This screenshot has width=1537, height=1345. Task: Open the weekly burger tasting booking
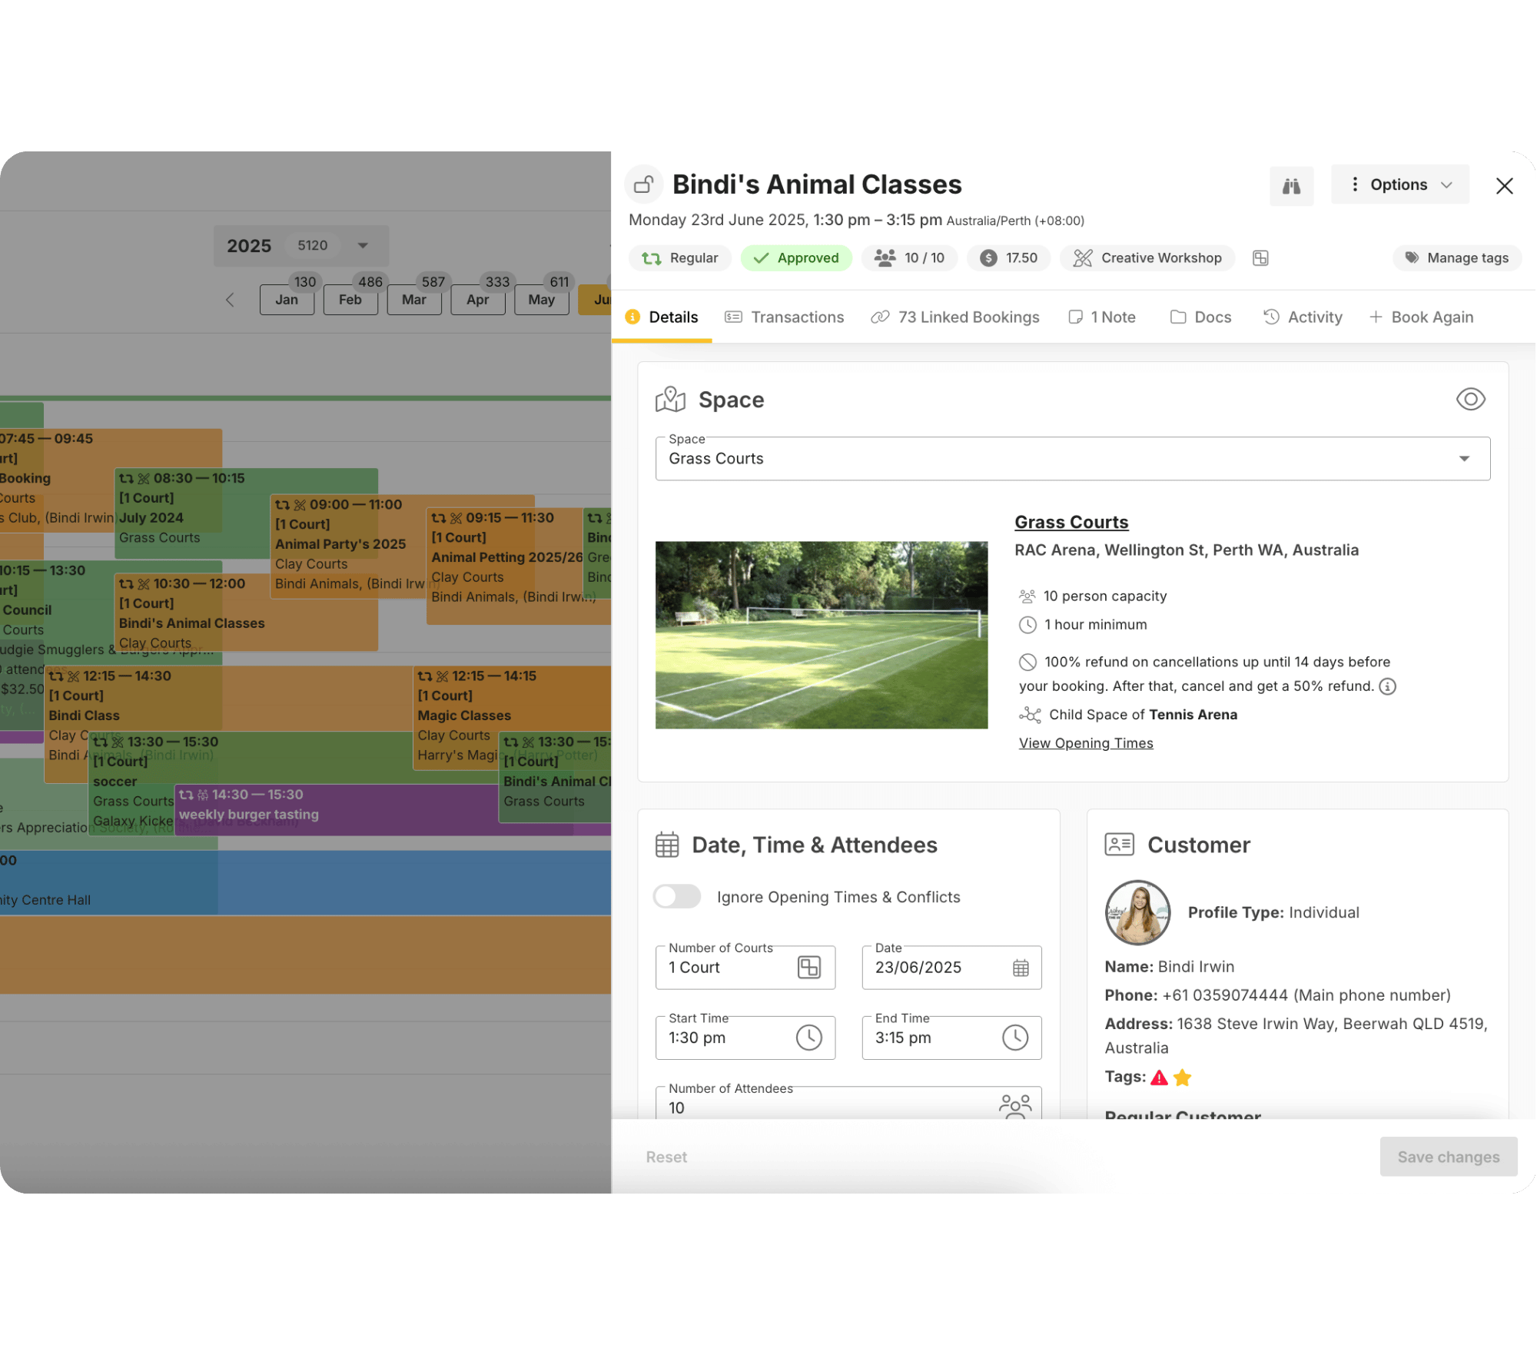pos(337,809)
